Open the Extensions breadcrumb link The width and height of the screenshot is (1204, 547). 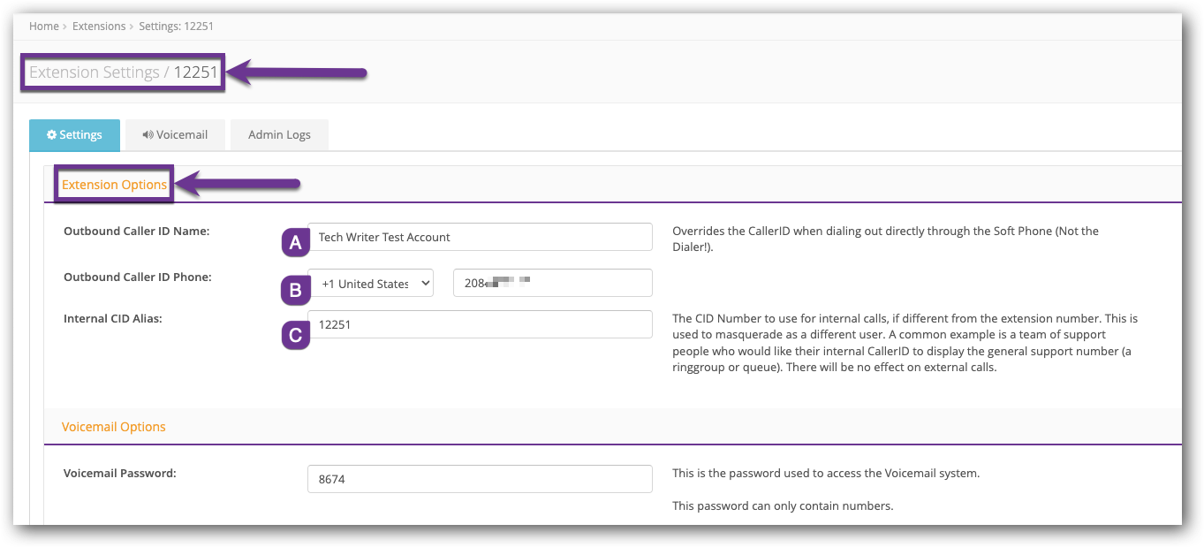pyautogui.click(x=99, y=26)
